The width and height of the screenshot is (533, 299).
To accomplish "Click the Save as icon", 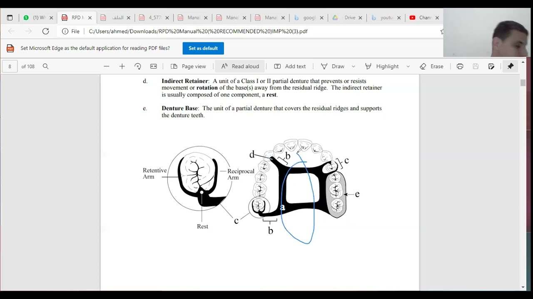I will coord(491,66).
